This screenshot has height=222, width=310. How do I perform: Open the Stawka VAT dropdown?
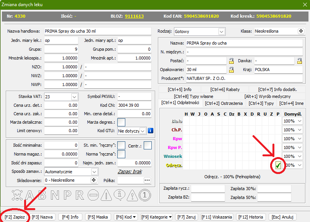(x=74, y=96)
